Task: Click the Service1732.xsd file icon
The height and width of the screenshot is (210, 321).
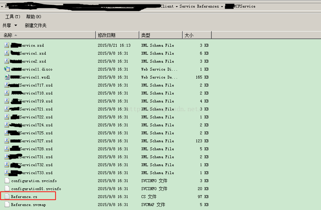Action: (x=7, y=165)
